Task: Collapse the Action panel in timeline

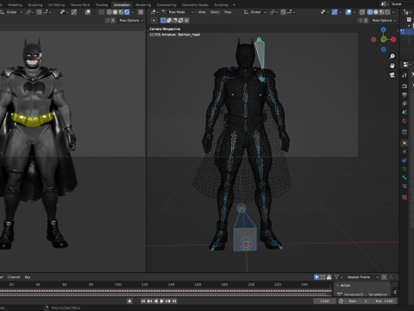Action: click(x=338, y=285)
